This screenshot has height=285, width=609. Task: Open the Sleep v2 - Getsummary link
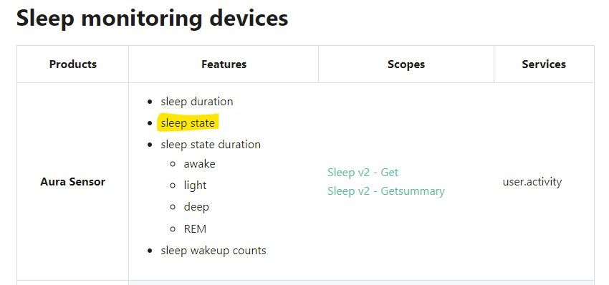(386, 191)
